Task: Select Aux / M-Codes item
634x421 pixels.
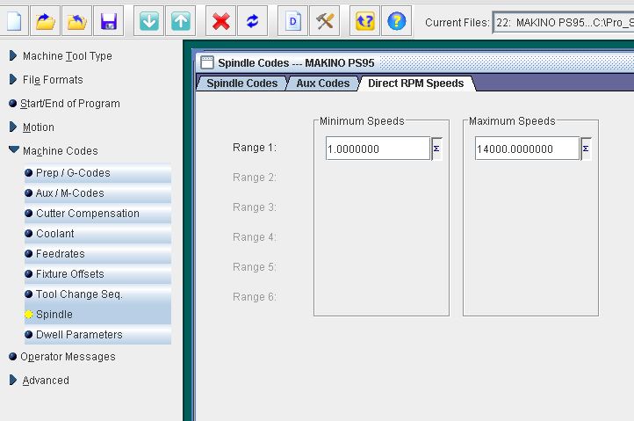Action: 97,193
